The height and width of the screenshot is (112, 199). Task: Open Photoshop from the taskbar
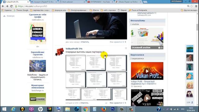[x=113, y=109]
